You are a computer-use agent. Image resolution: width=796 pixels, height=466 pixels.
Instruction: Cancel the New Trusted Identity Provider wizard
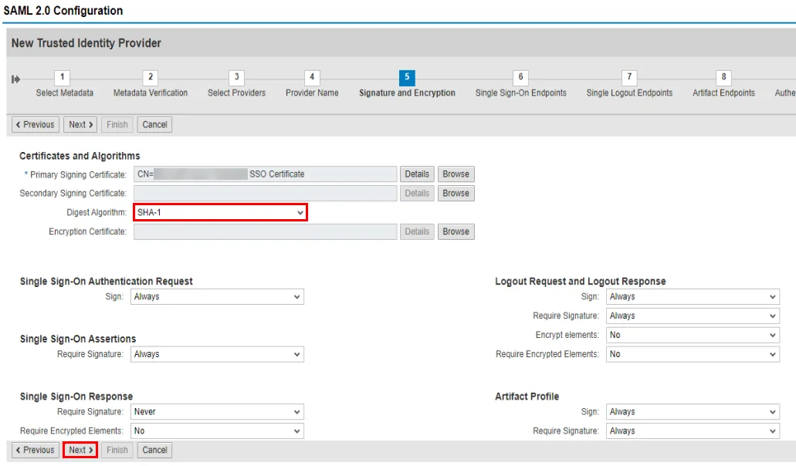coord(154,450)
